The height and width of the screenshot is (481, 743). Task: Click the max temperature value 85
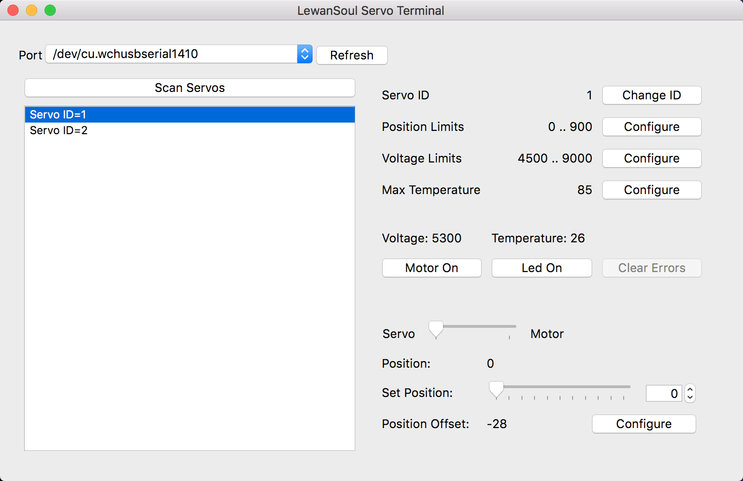click(585, 190)
